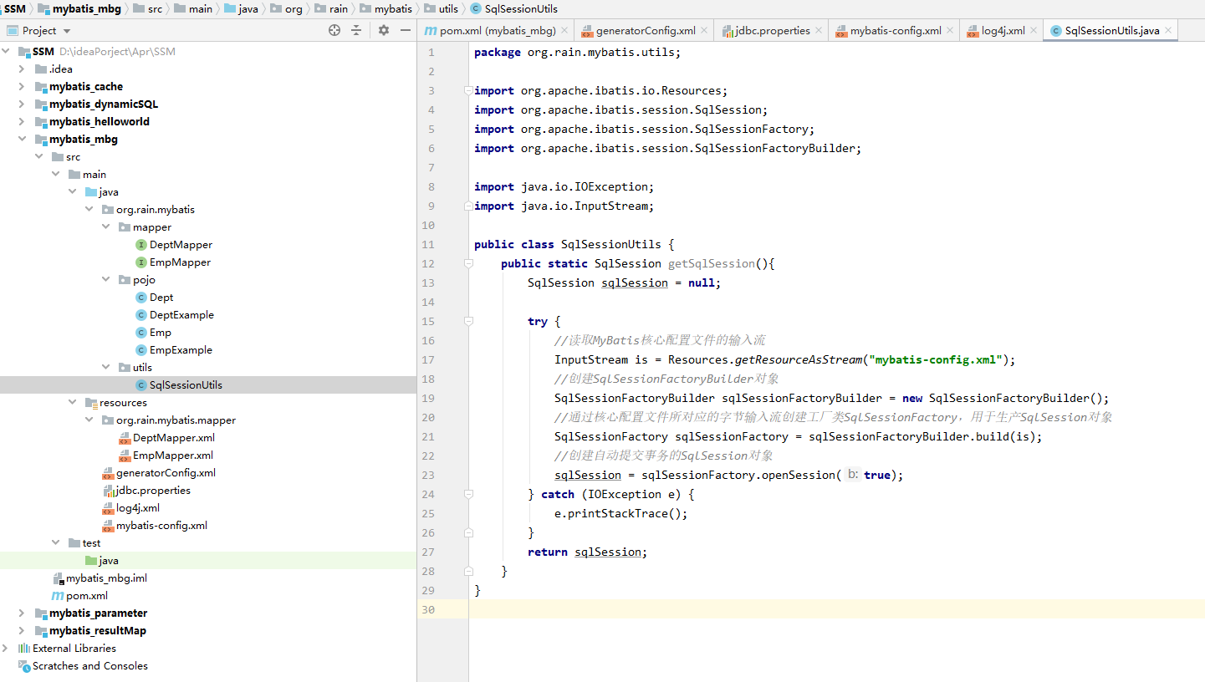The image size is (1205, 682).
Task: Collapse the pojo package node
Action: pos(106,279)
